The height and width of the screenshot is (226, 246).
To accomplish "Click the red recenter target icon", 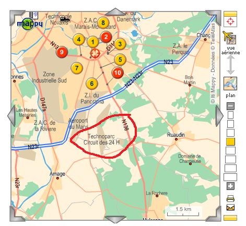I will [230, 22].
